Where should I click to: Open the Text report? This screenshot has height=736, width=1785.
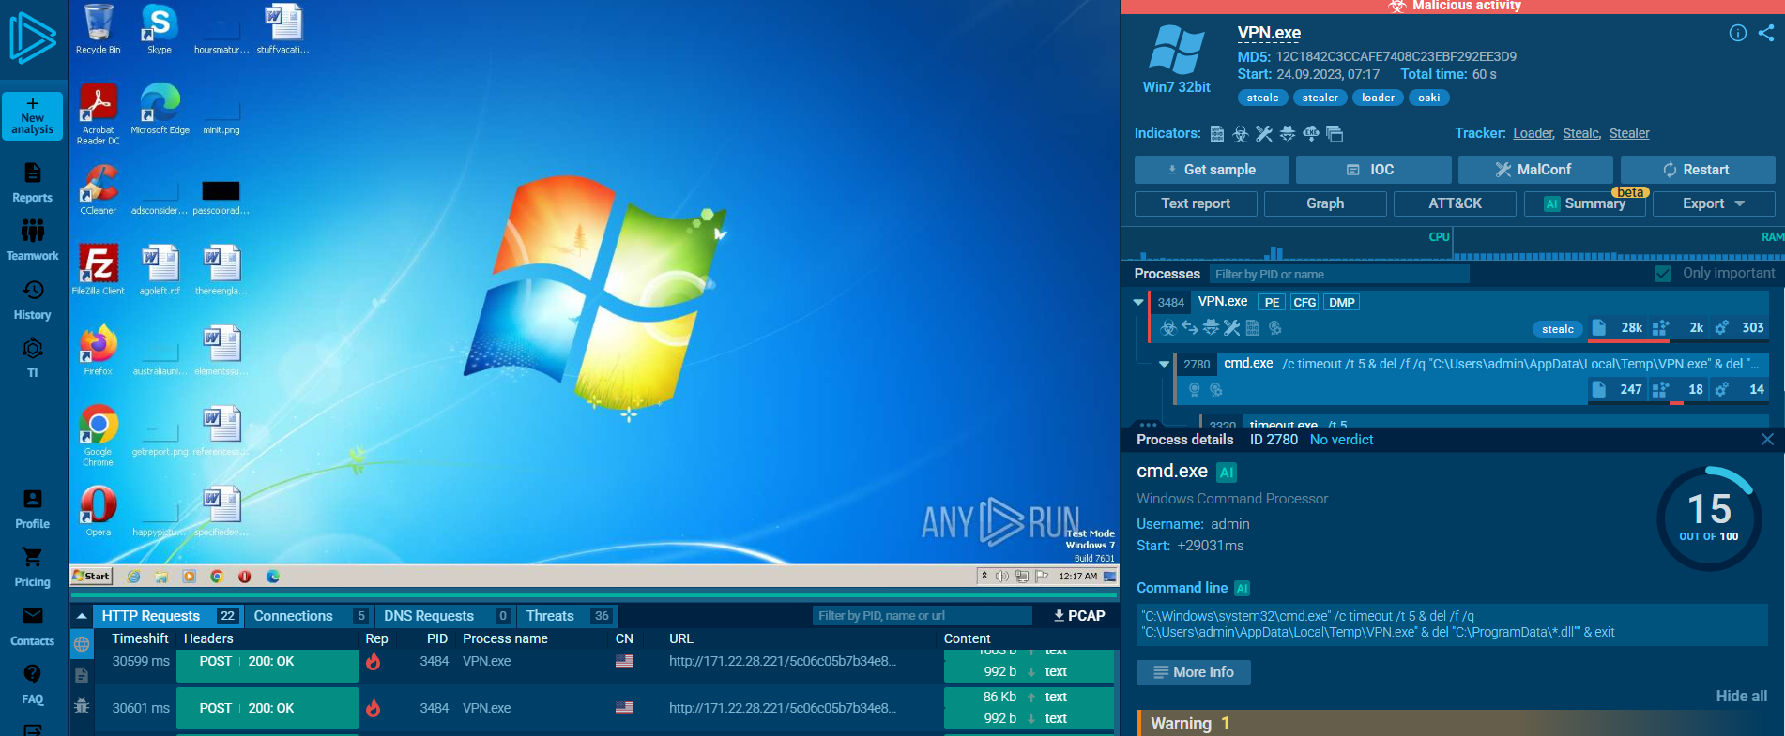(x=1196, y=203)
